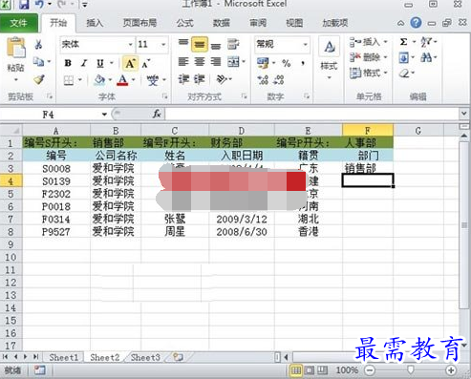This screenshot has height=379, width=471.
Task: Toggle underline formatting
Action: [100, 63]
